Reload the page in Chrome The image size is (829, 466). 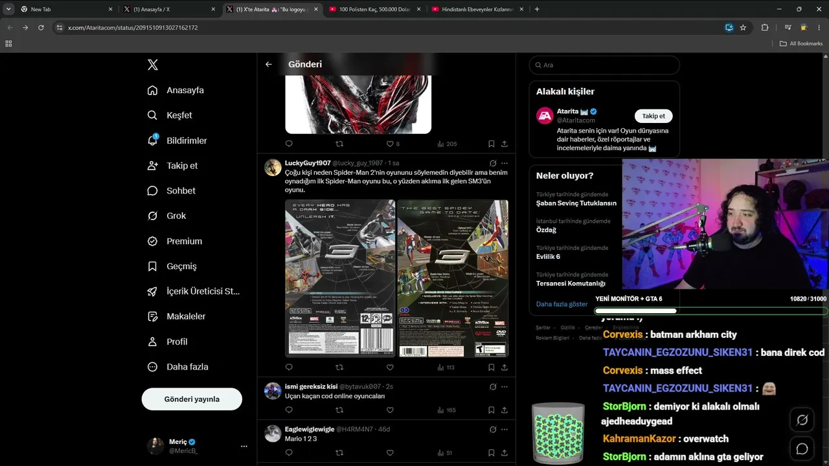41,27
